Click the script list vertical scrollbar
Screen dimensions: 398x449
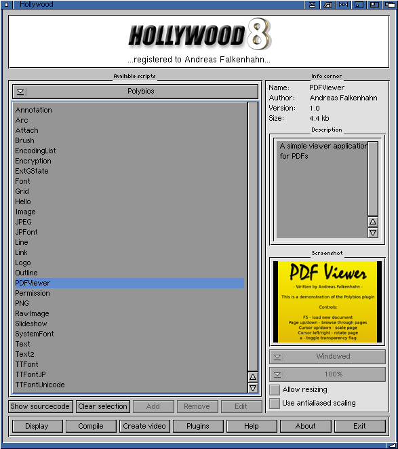253,237
